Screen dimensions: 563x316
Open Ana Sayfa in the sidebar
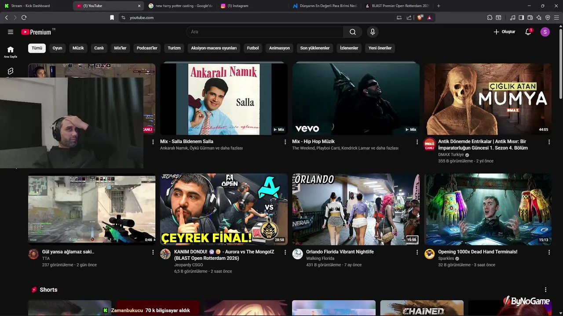click(x=11, y=52)
